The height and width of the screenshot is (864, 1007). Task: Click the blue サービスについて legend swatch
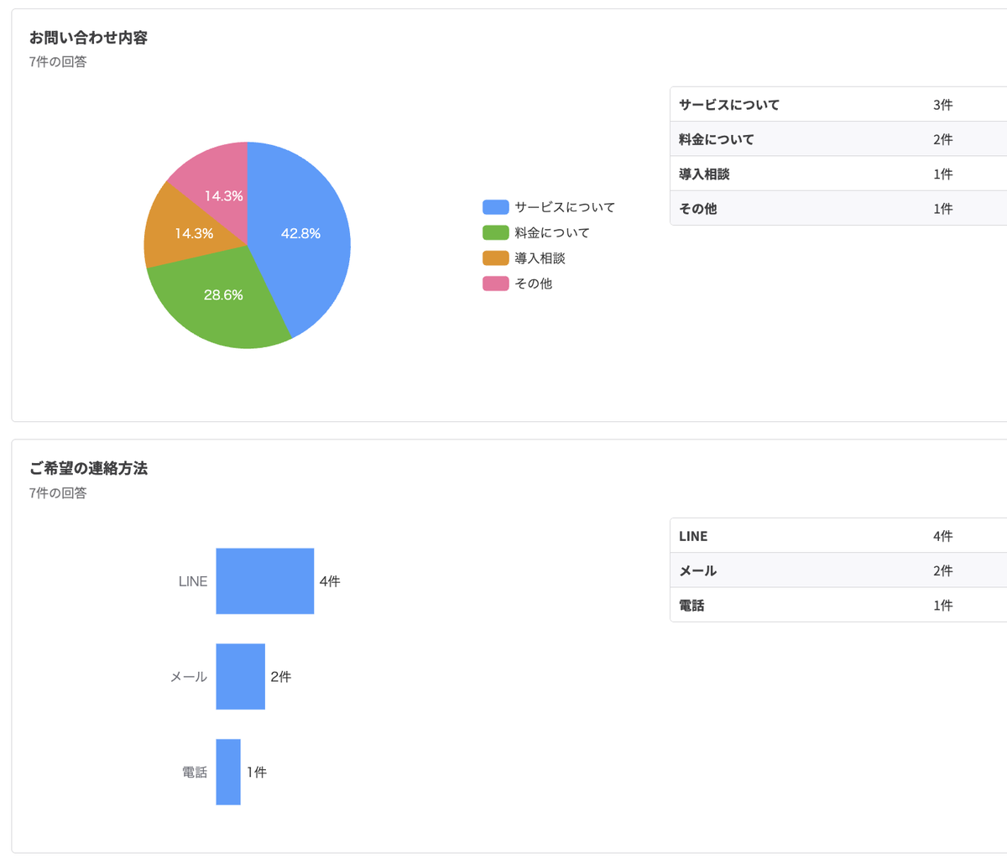point(495,207)
